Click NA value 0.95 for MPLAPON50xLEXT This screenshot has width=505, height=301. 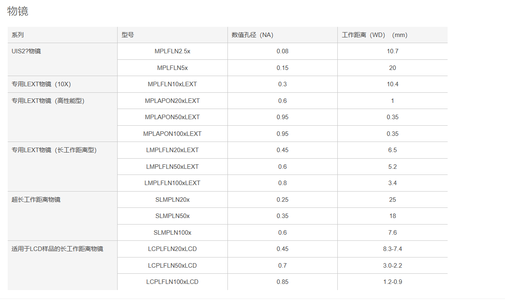tap(282, 117)
